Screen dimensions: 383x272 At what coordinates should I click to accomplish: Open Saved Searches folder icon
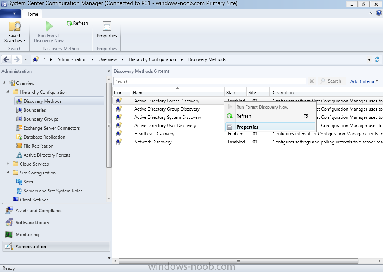(15, 26)
